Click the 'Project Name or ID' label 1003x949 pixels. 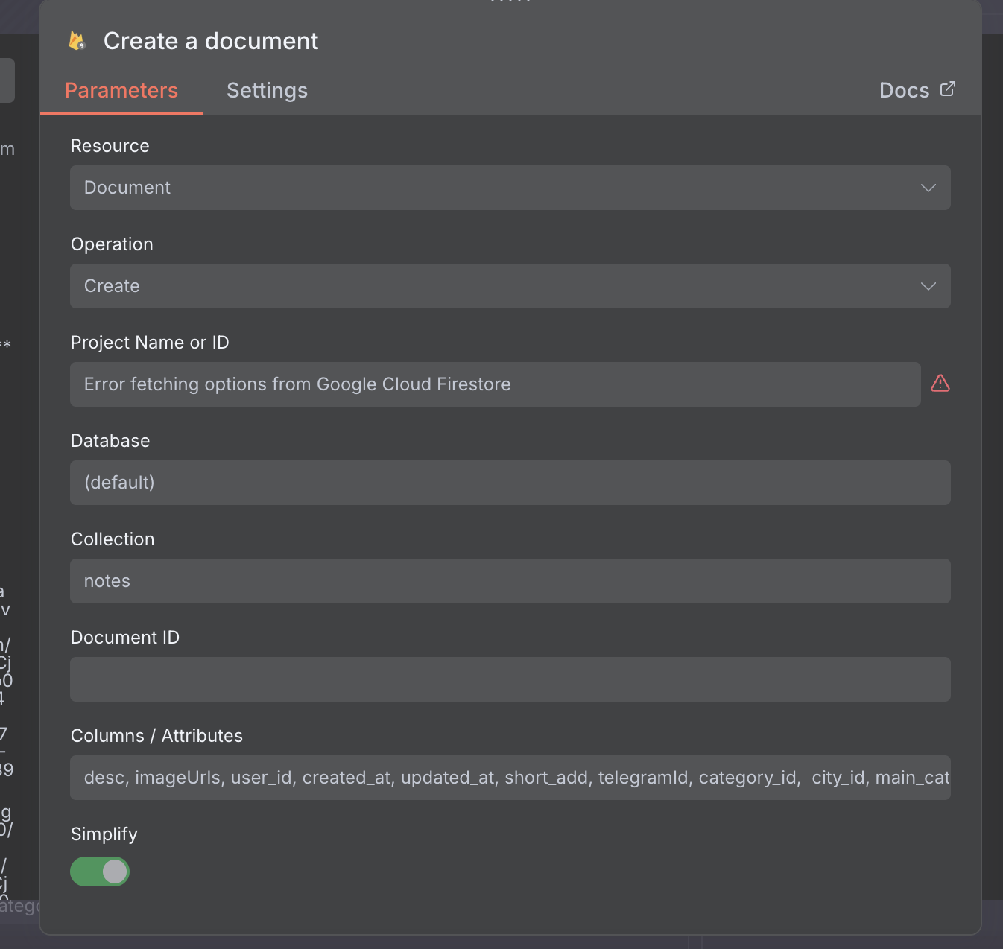150,343
